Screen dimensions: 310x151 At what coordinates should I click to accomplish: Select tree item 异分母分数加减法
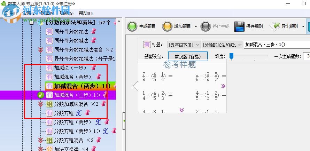85,59
